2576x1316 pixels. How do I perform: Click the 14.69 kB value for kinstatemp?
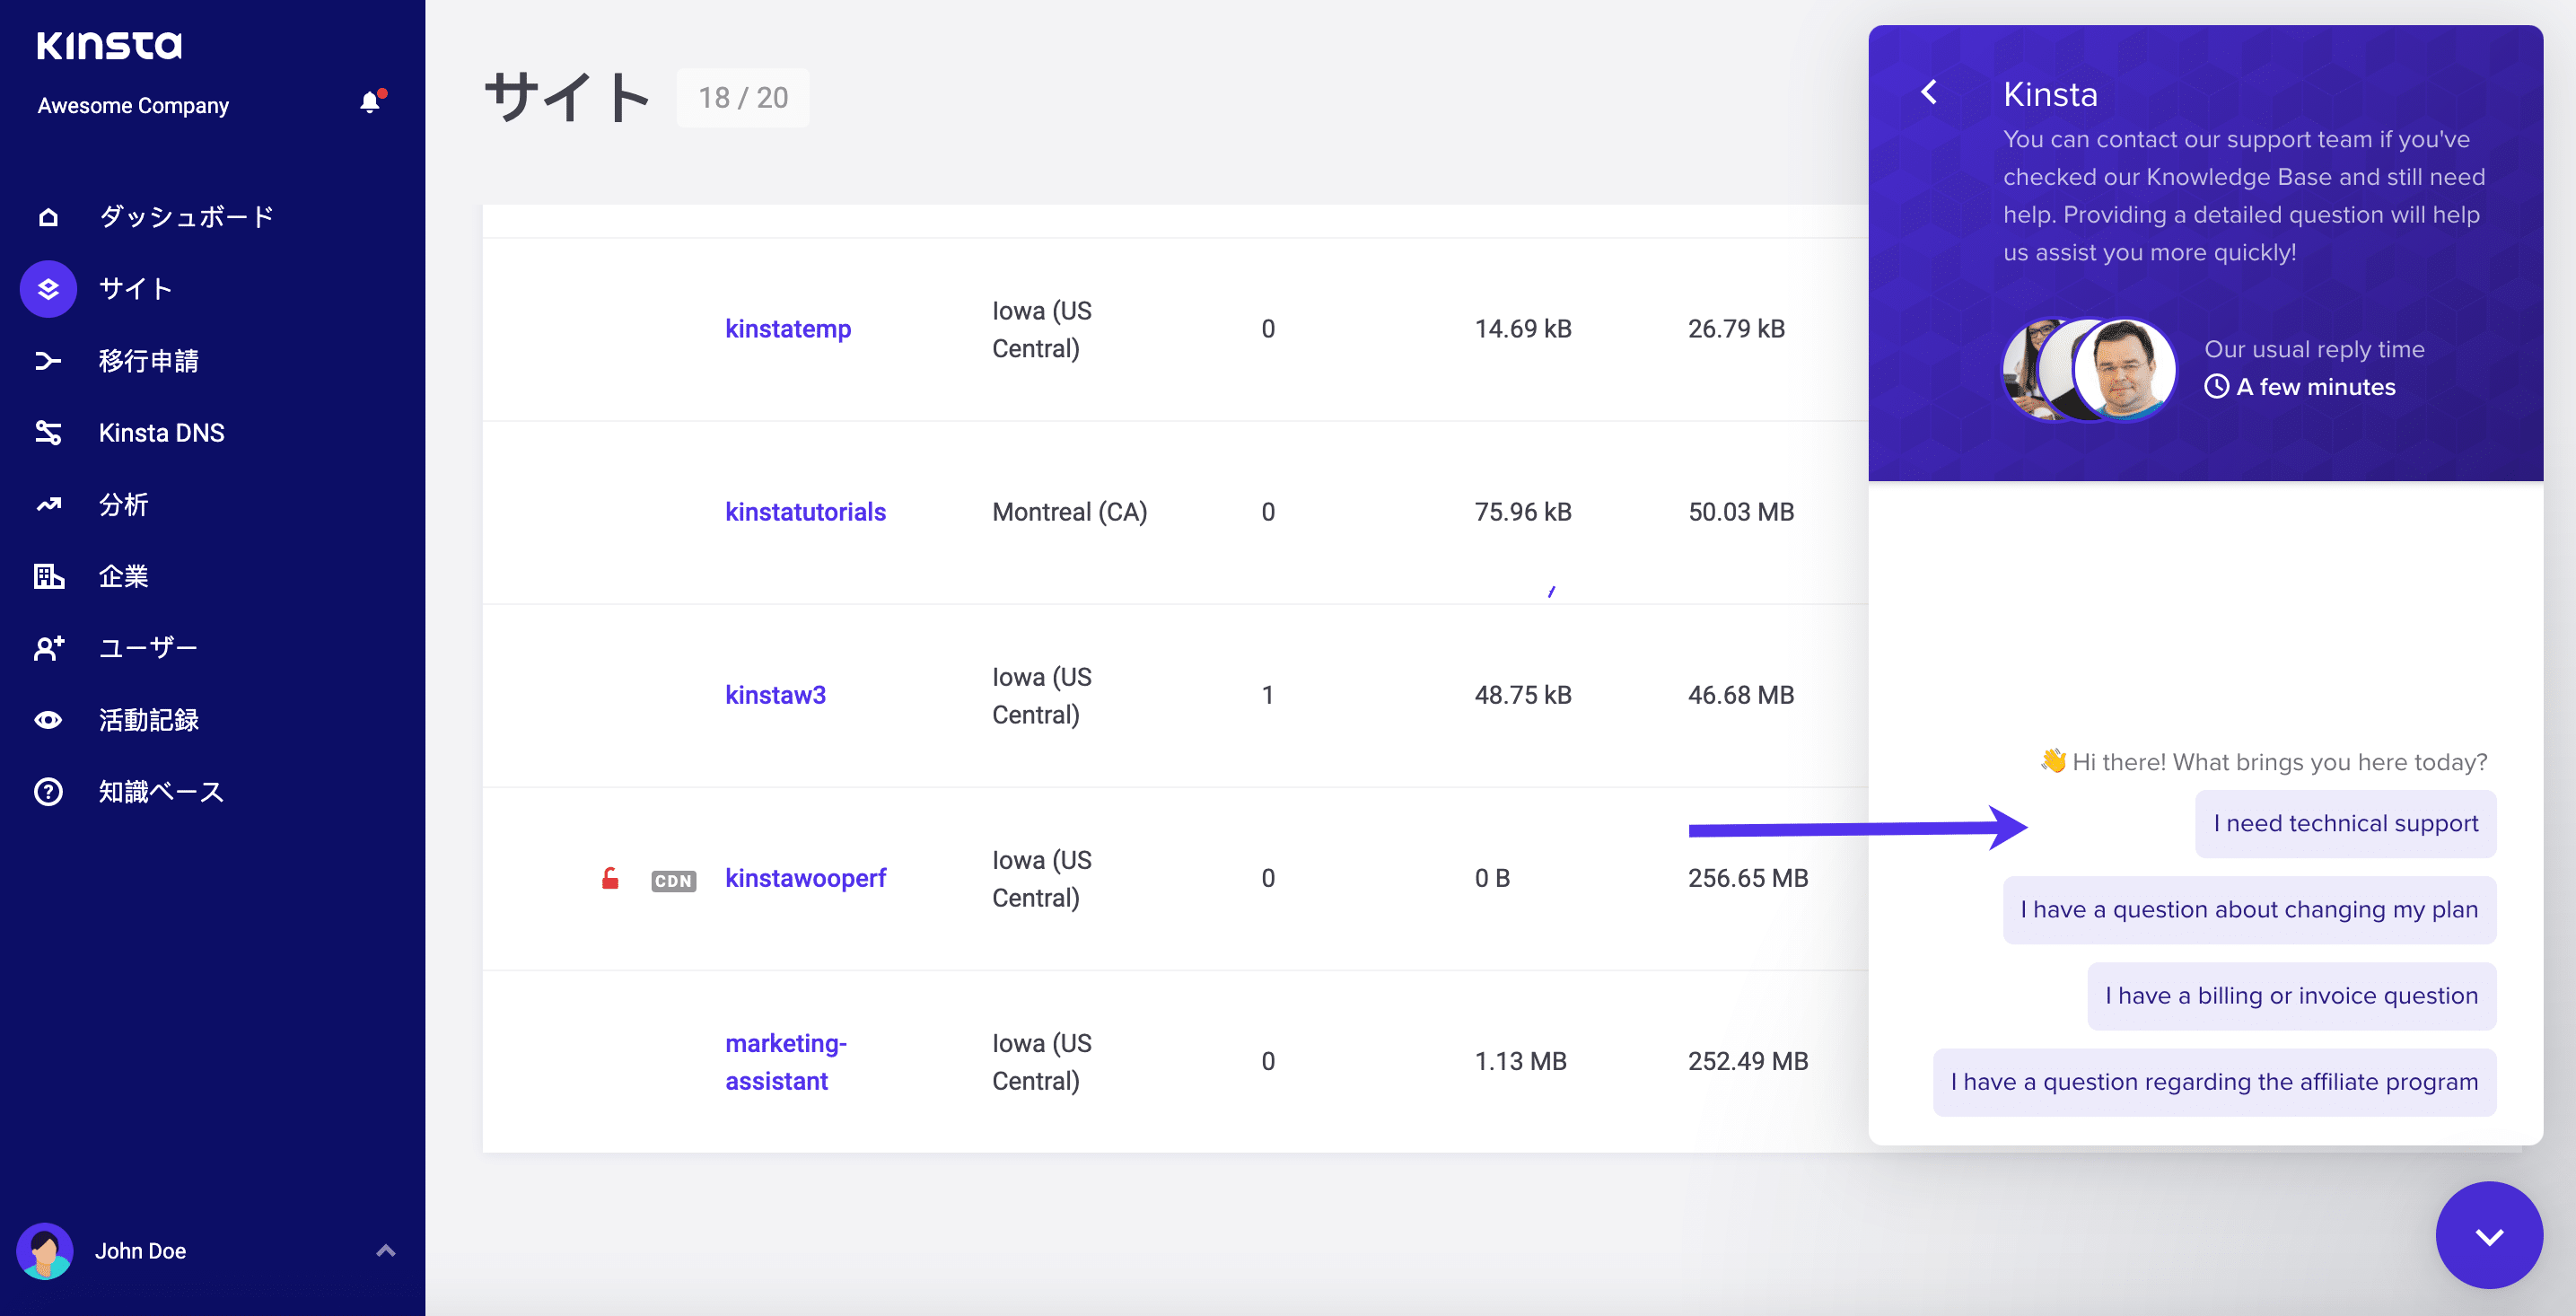[1522, 329]
